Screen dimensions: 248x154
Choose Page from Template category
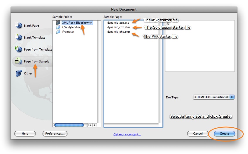38,49
